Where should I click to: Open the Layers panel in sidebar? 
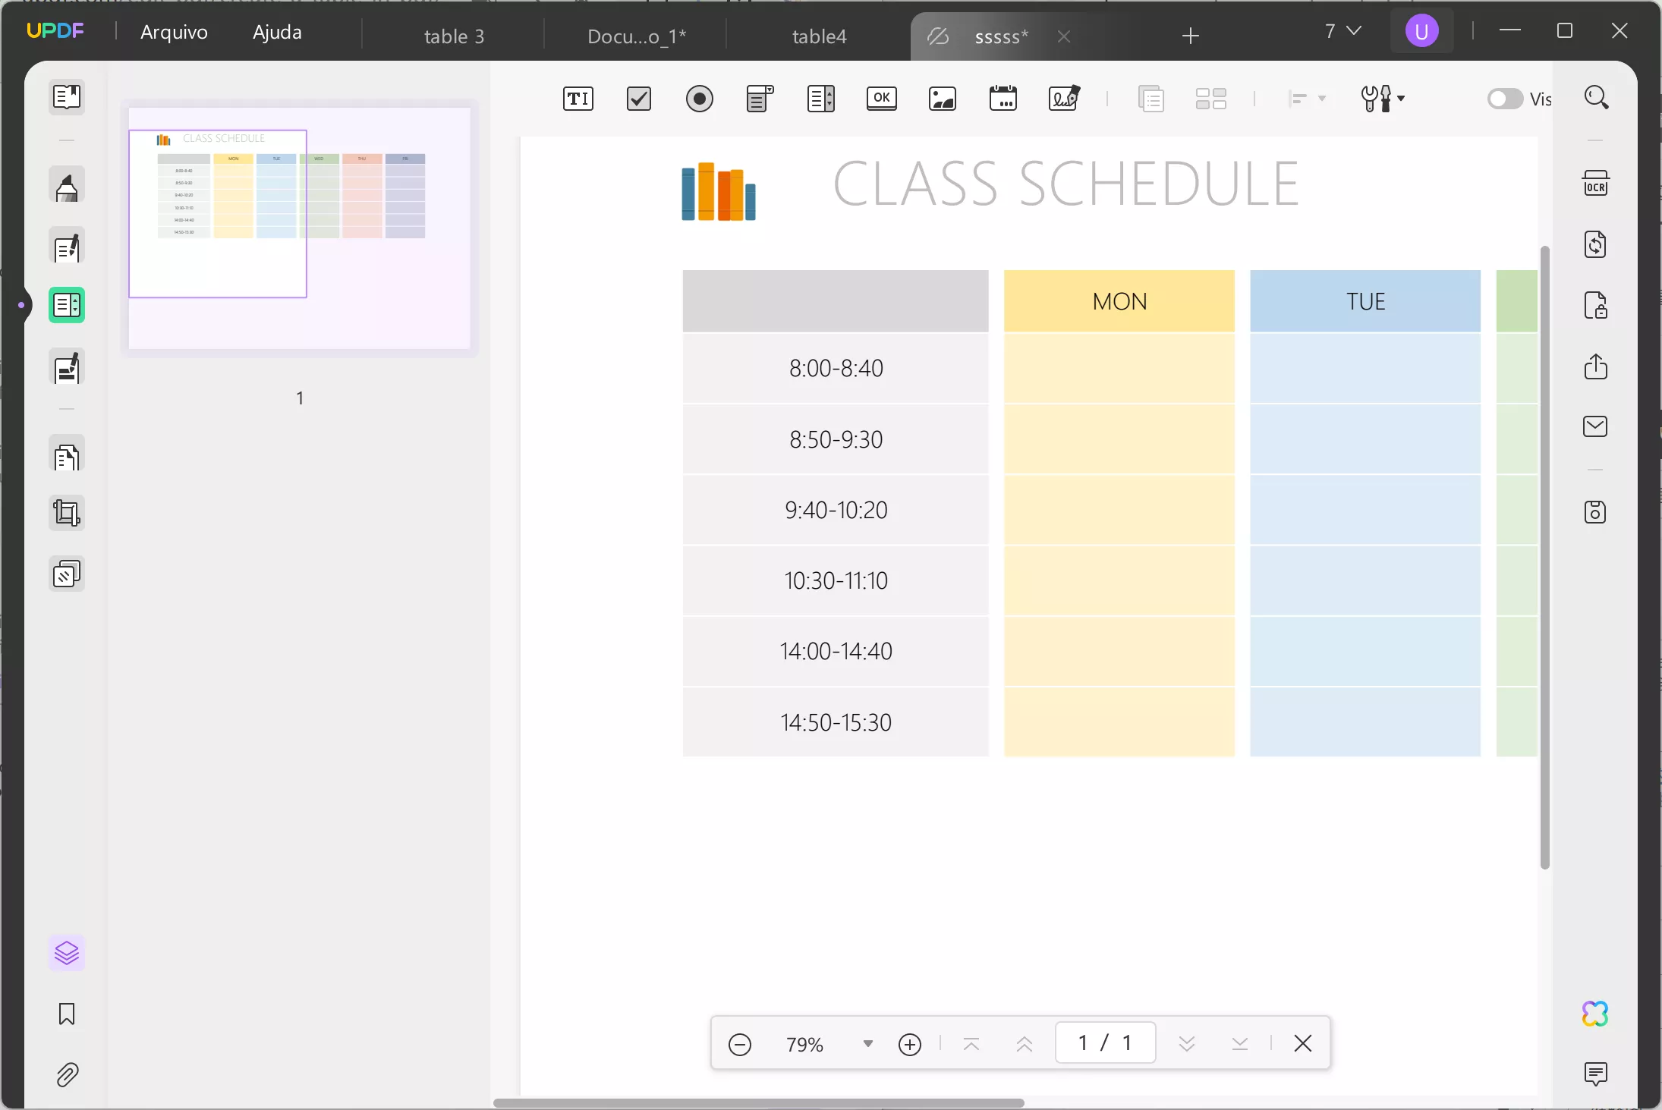(x=67, y=953)
